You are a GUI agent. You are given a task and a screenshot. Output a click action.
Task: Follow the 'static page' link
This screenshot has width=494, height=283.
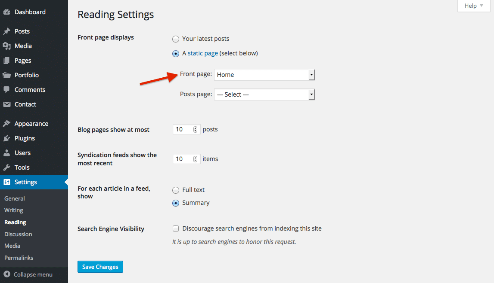(x=202, y=54)
